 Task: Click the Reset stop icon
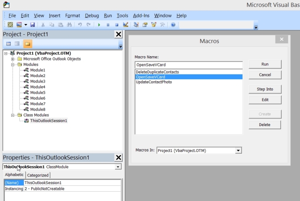click(x=117, y=25)
